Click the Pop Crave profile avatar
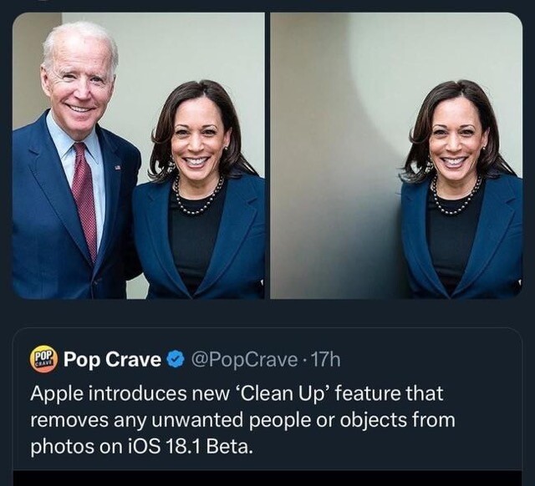 coord(43,360)
